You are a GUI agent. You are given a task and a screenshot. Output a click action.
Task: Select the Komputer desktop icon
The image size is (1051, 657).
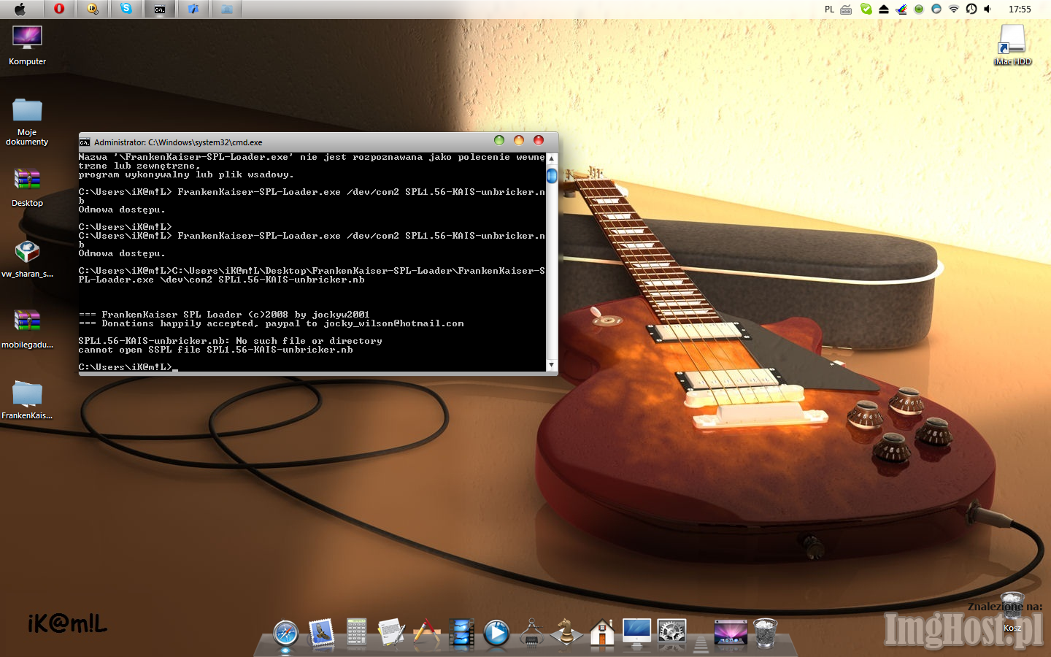27,45
